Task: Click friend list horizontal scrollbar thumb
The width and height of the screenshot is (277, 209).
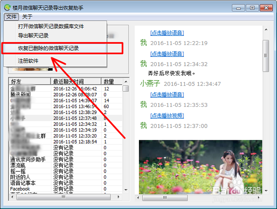Action: tap(64, 197)
